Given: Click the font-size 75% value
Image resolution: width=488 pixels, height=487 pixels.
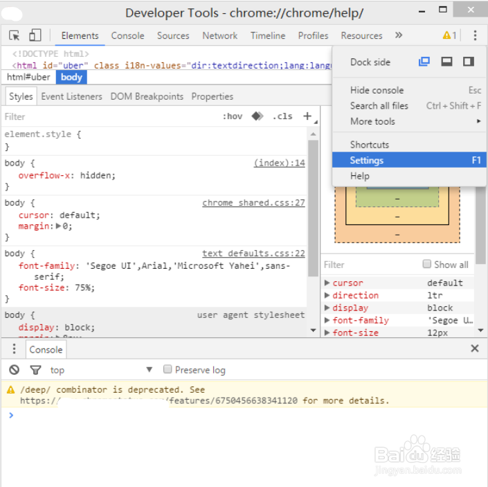Looking at the screenshot, I should [x=82, y=287].
